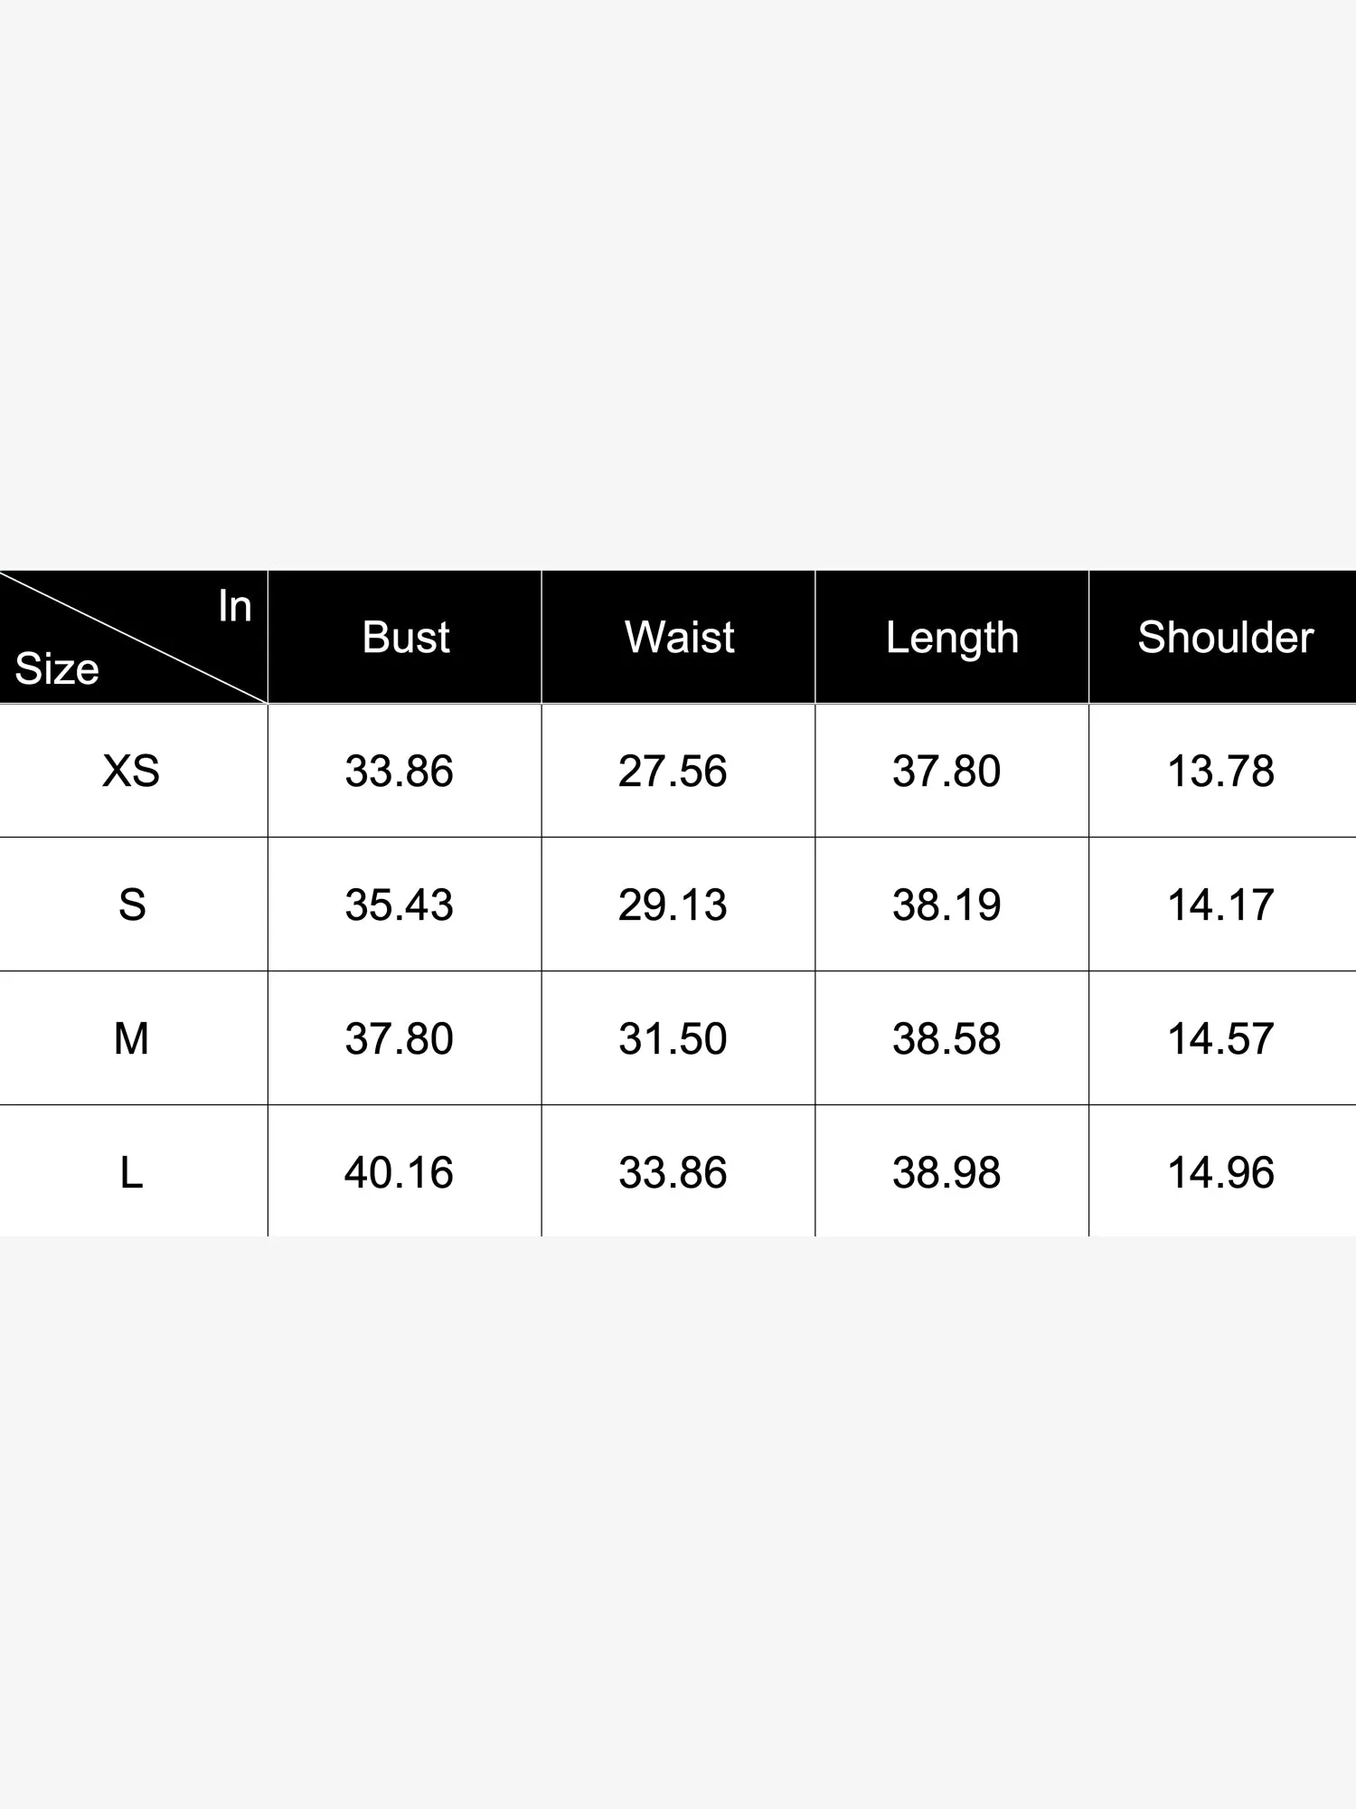Select the M length value 38.58
This screenshot has width=1356, height=1809.
946,1038
